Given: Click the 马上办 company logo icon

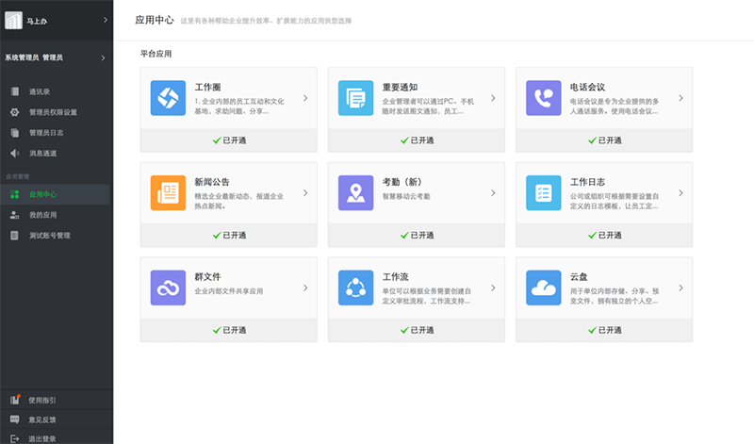Looking at the screenshot, I should point(13,20).
